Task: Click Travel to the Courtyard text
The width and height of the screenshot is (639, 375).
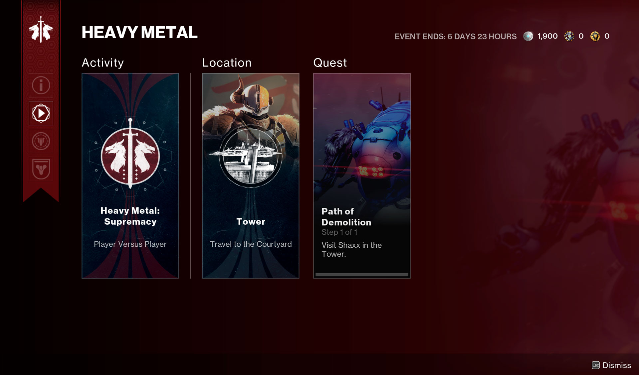Action: (251, 244)
